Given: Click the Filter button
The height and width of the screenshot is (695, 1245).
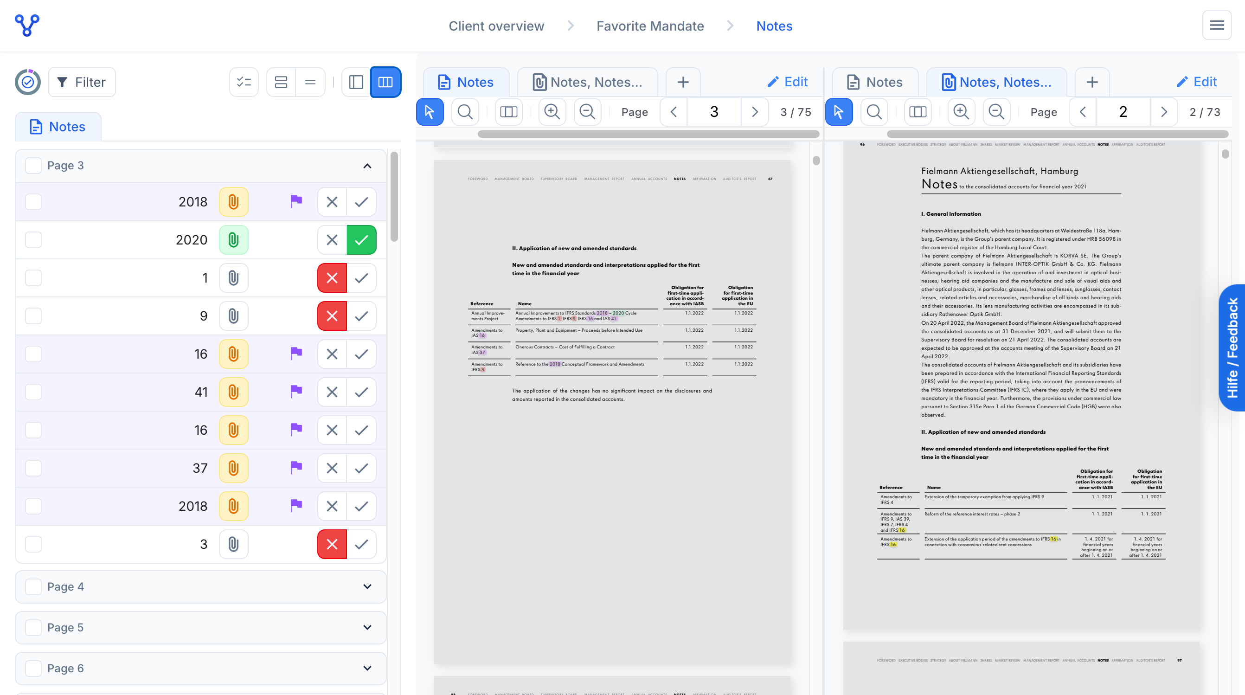Looking at the screenshot, I should click(82, 82).
